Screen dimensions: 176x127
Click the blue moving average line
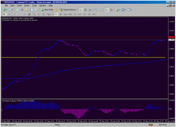tap(83, 68)
